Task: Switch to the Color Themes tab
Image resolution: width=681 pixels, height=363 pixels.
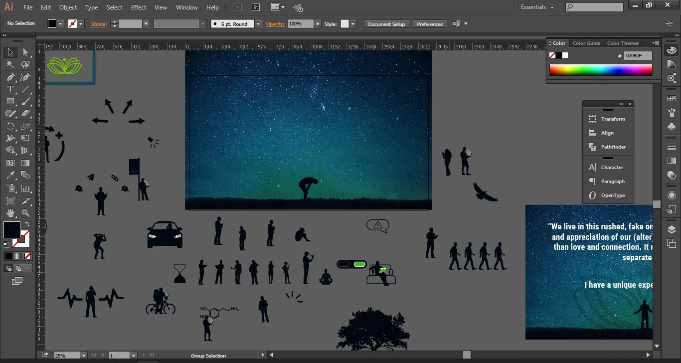Action: point(623,43)
